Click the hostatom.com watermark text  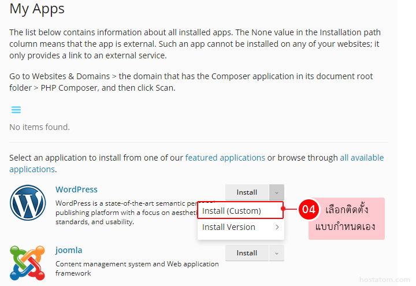(x=384, y=280)
